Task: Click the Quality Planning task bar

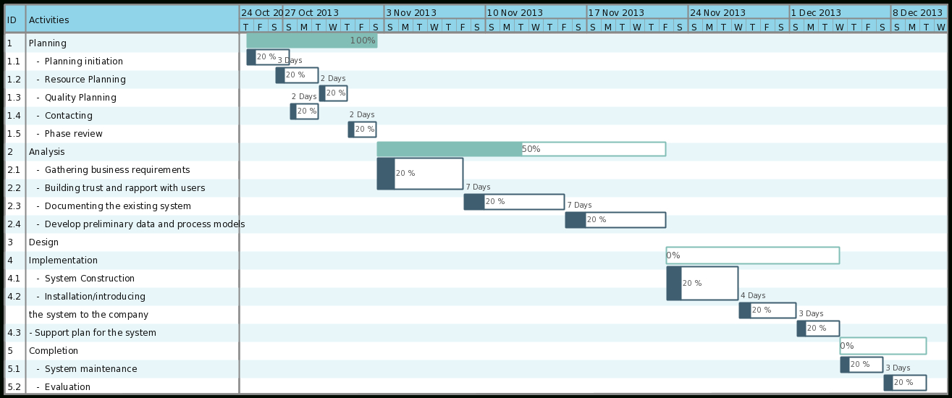Action: [333, 93]
